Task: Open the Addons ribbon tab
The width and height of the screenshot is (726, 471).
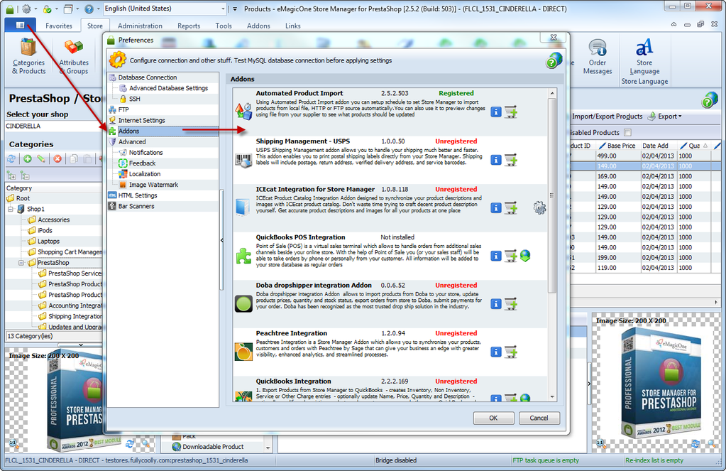Action: (258, 26)
